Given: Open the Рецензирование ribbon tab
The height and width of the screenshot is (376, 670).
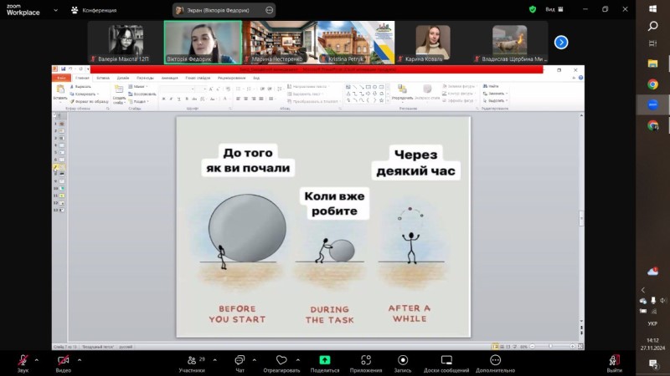Looking at the screenshot, I should pyautogui.click(x=232, y=78).
